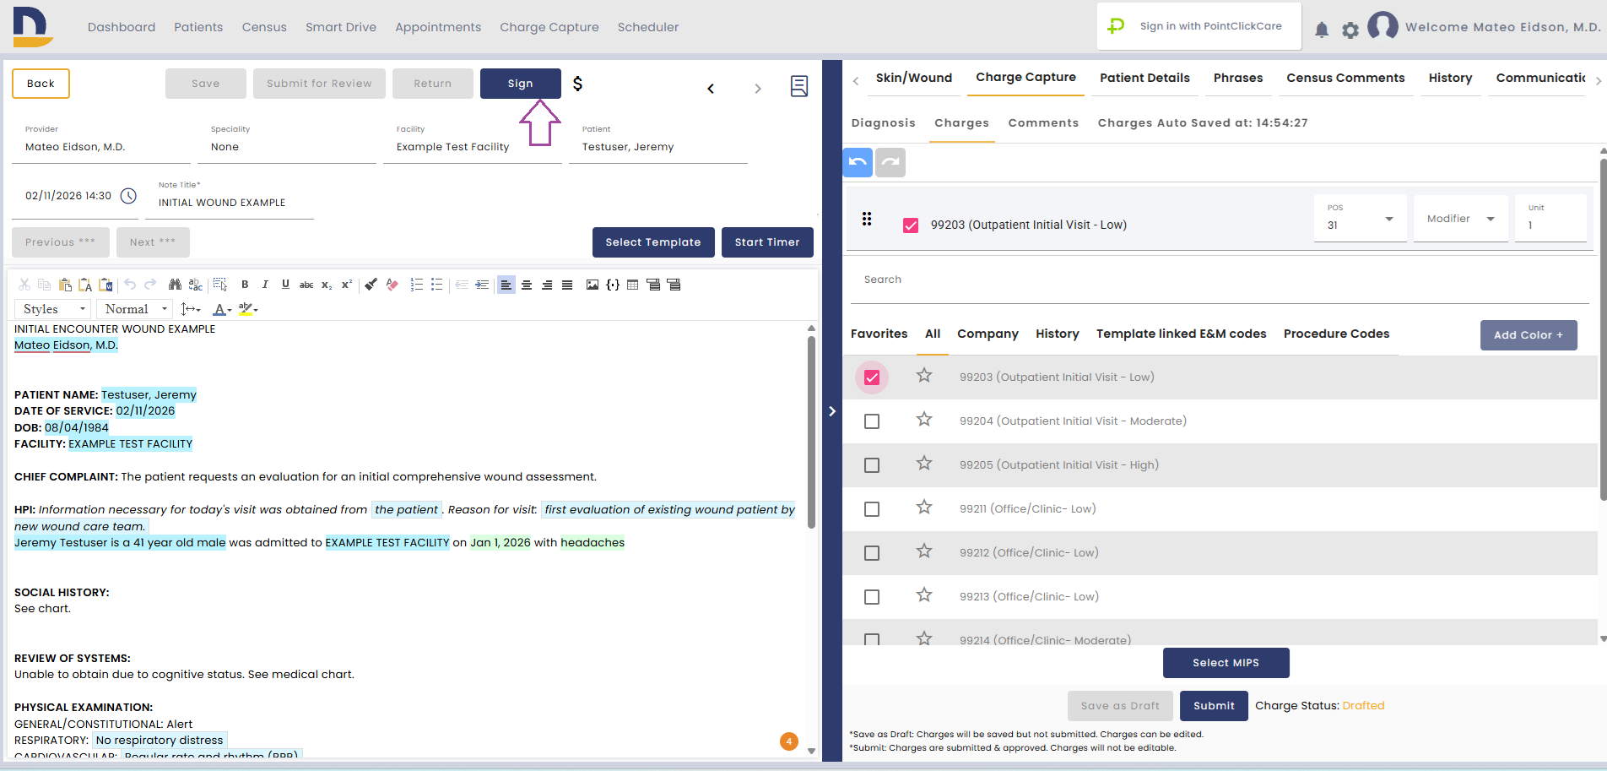Check 99205 Outpatient Initial Visit High

tap(872, 465)
